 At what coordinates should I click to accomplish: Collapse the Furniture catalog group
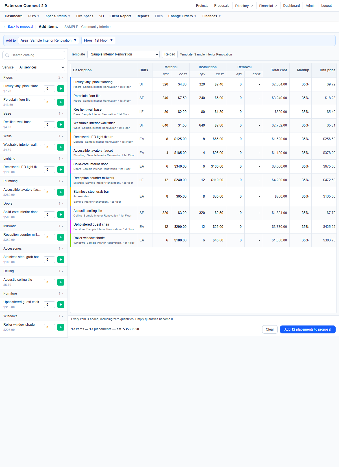tap(34, 294)
